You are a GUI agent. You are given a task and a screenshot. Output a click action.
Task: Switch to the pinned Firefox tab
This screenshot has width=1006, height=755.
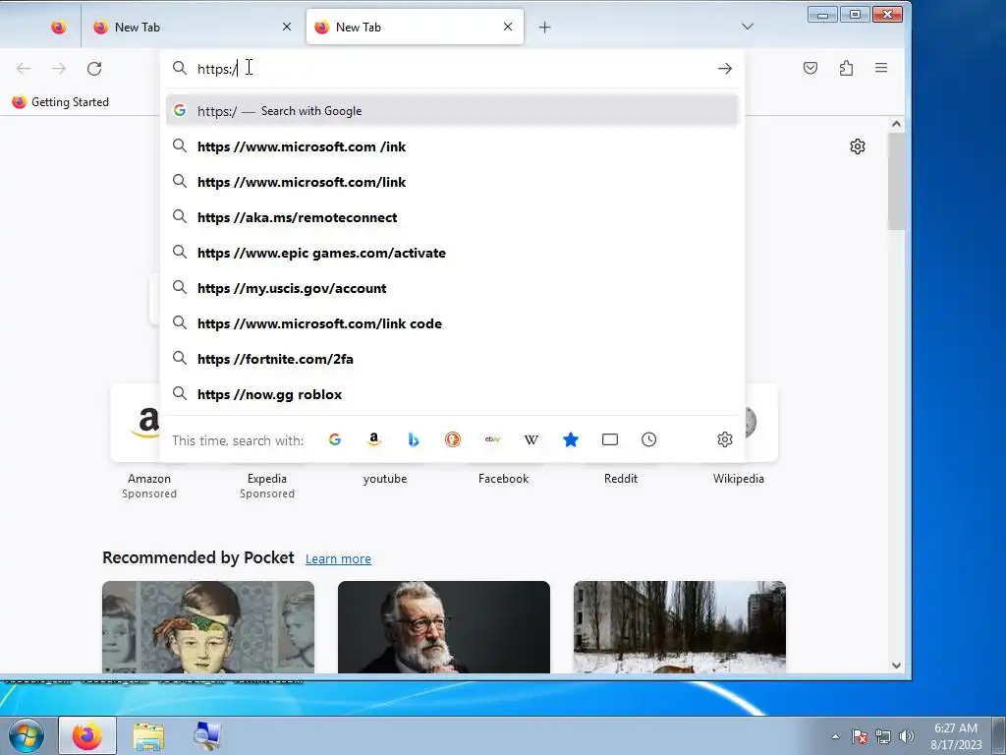[58, 27]
